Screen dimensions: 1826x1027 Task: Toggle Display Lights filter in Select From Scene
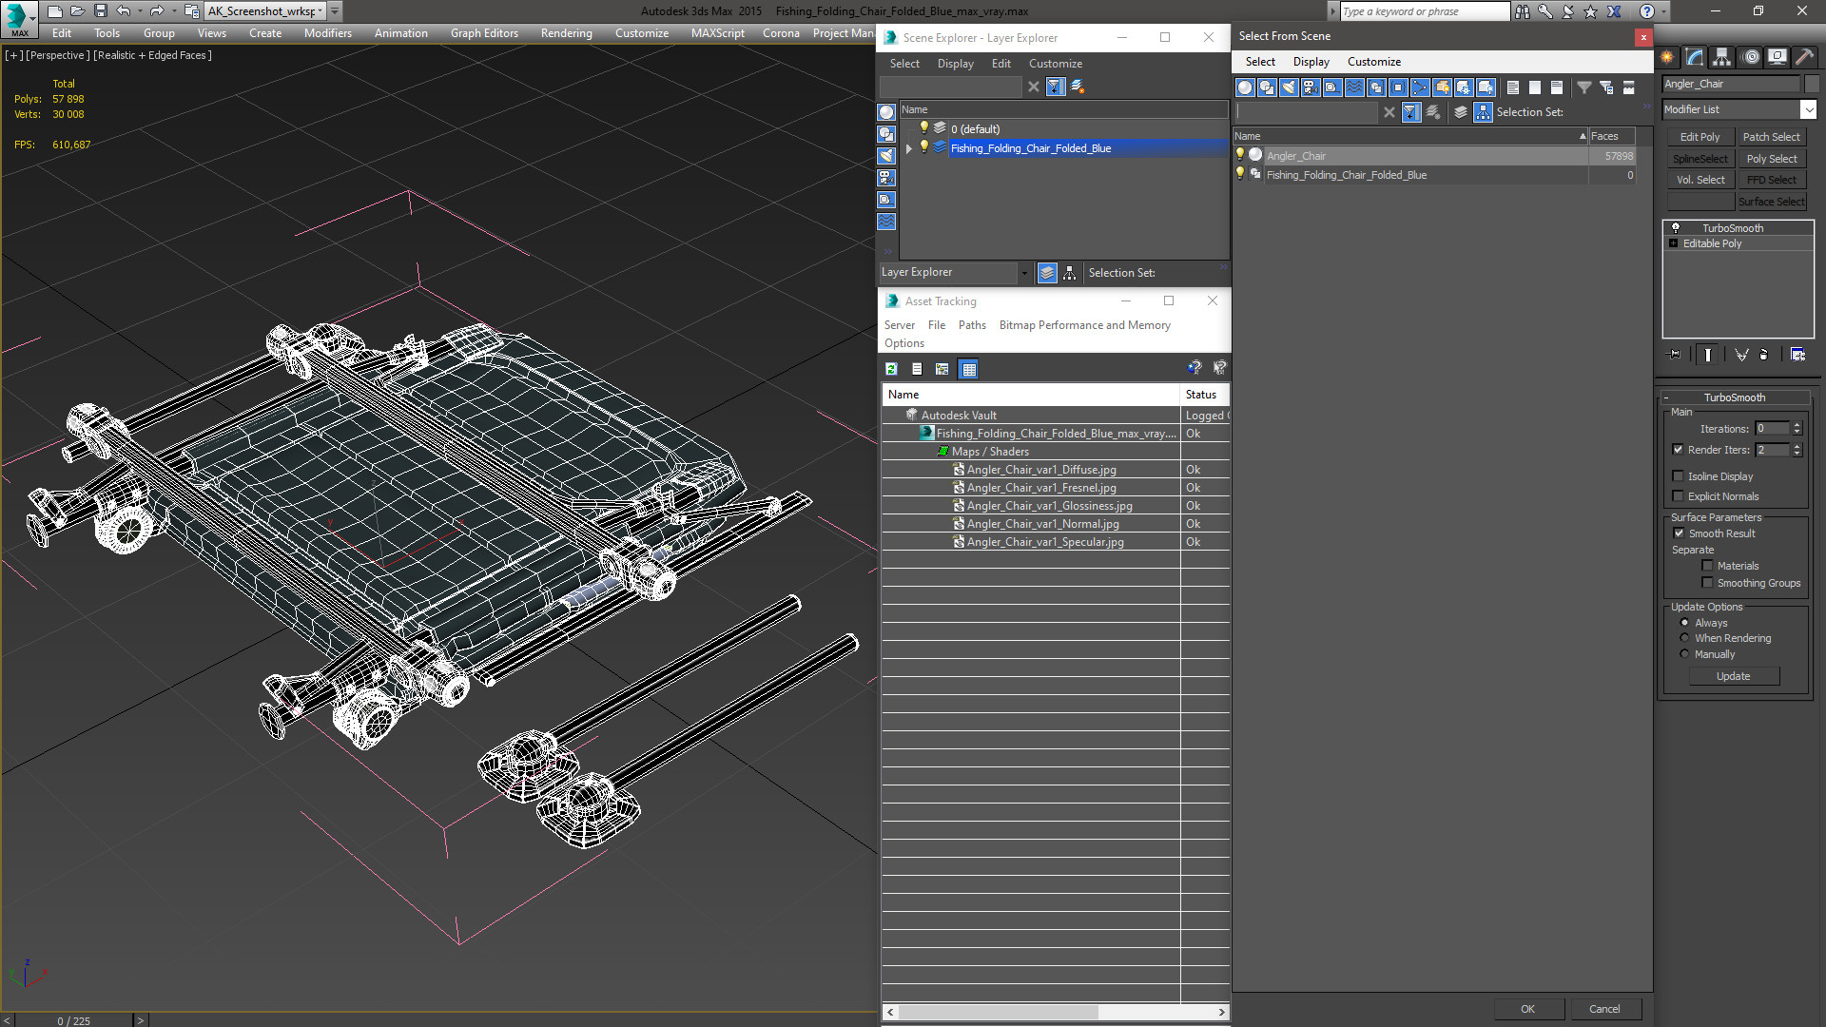(x=1289, y=87)
